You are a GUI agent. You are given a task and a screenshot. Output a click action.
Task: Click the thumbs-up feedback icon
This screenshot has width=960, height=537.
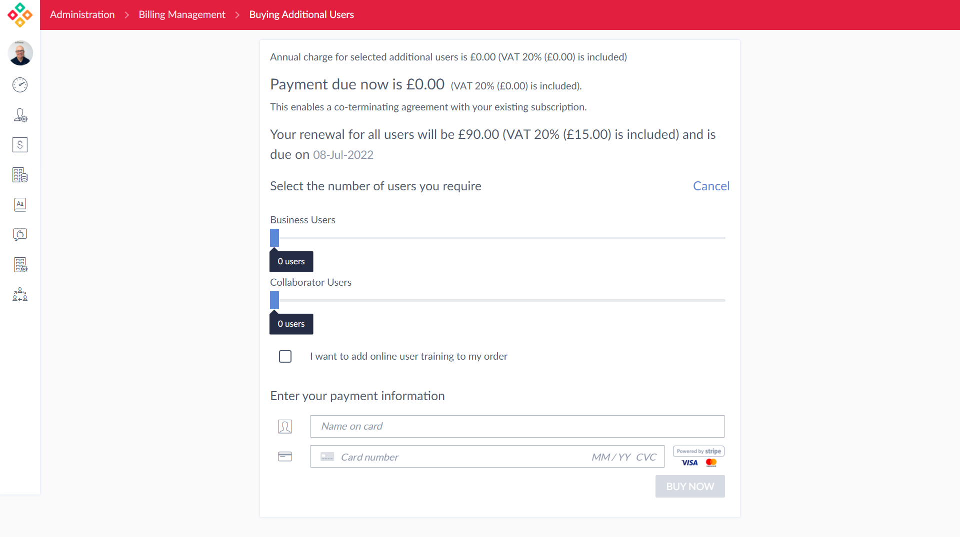click(20, 234)
